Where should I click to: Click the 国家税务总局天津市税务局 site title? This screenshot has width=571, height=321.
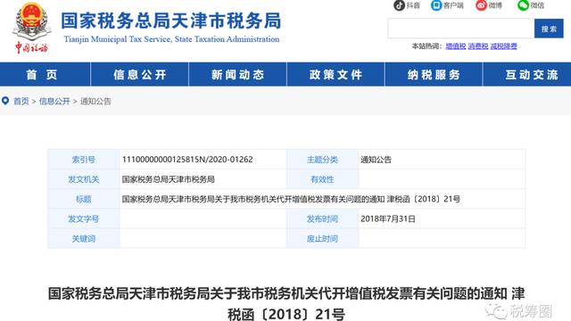tap(170, 21)
